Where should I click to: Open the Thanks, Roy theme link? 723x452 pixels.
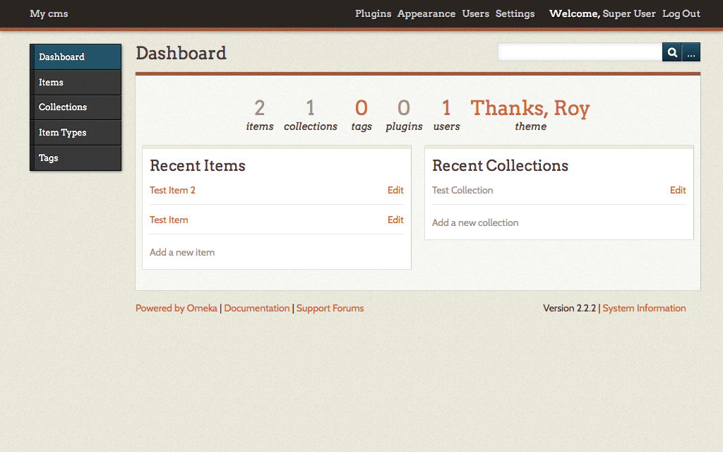(x=530, y=109)
